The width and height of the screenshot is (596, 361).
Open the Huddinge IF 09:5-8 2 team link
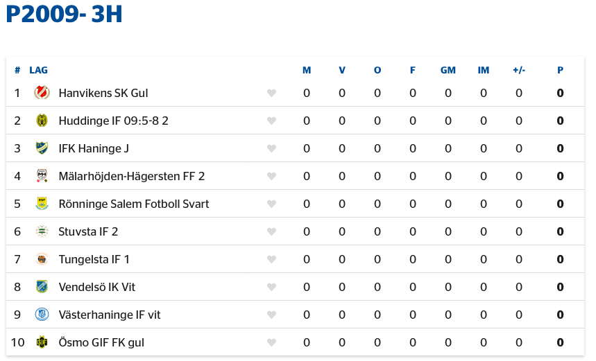pyautogui.click(x=114, y=121)
